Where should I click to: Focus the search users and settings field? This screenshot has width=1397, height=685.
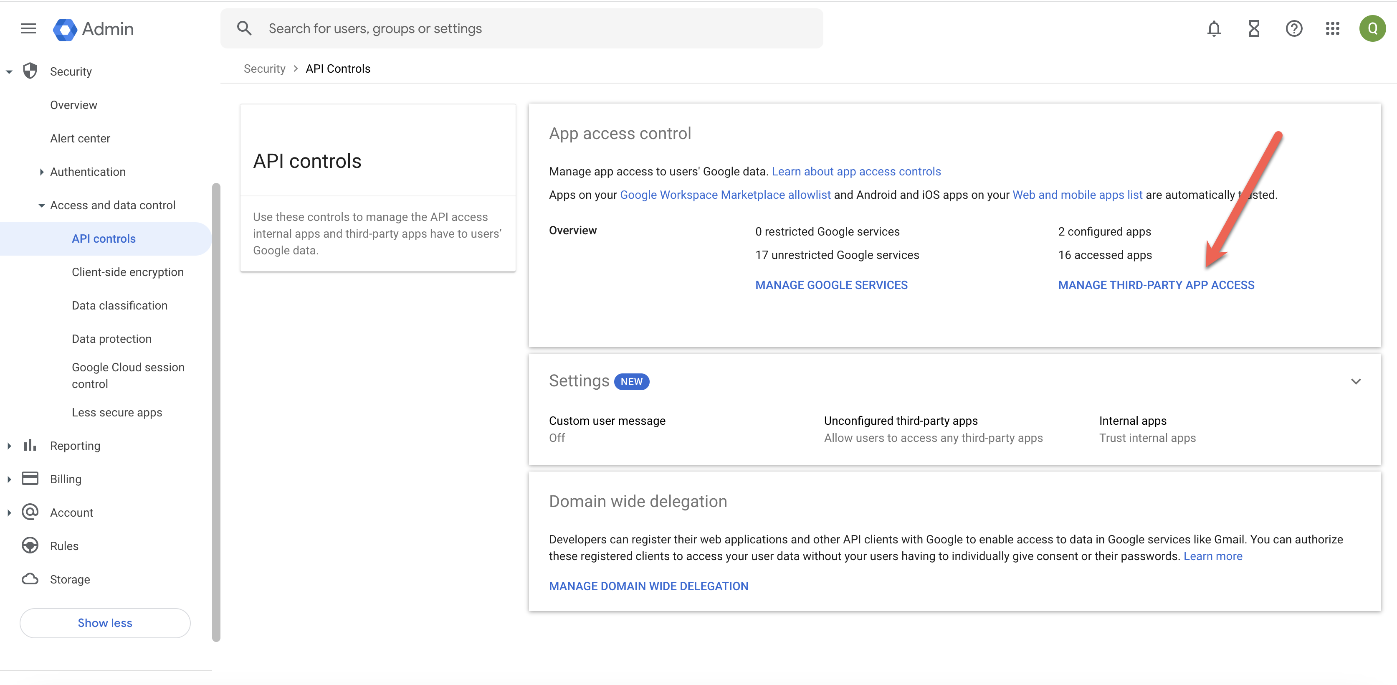[522, 28]
